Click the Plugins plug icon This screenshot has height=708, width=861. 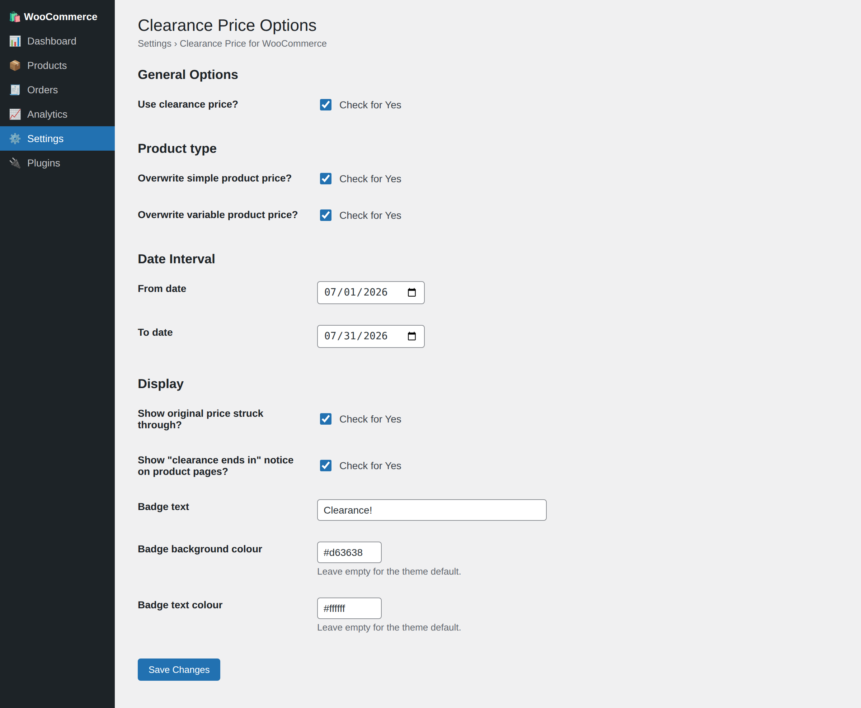pyautogui.click(x=15, y=163)
